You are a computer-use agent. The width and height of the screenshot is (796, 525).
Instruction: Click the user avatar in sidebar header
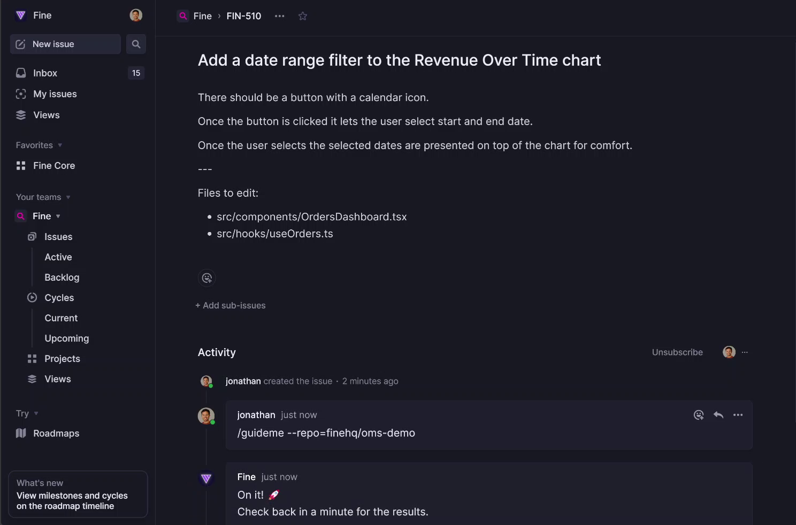coord(136,16)
